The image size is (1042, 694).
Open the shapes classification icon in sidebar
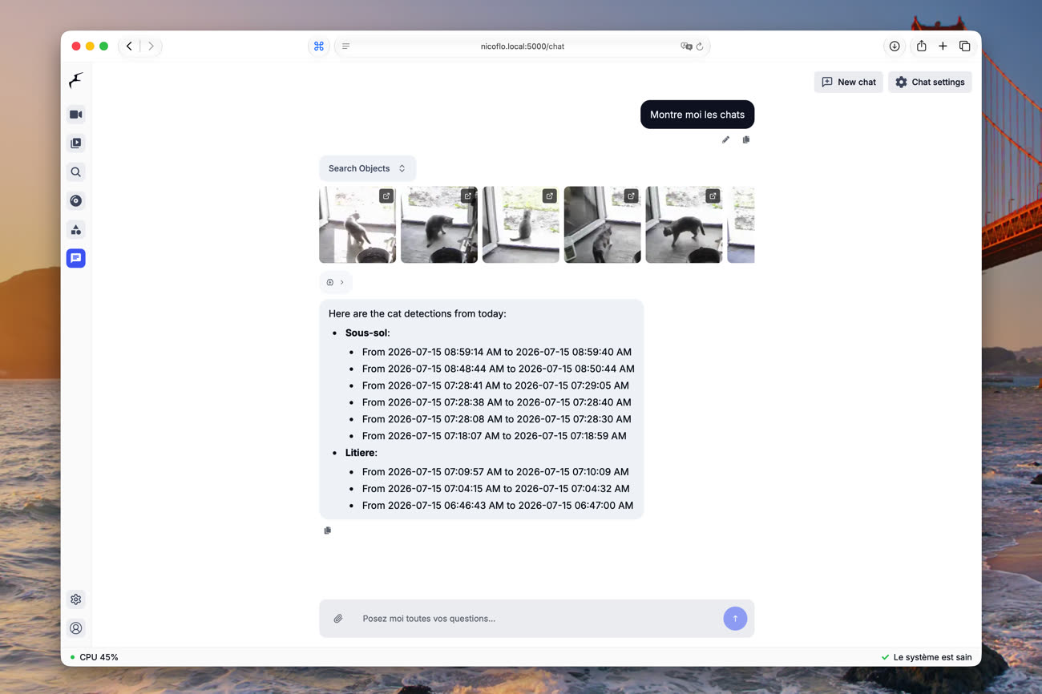[76, 230]
